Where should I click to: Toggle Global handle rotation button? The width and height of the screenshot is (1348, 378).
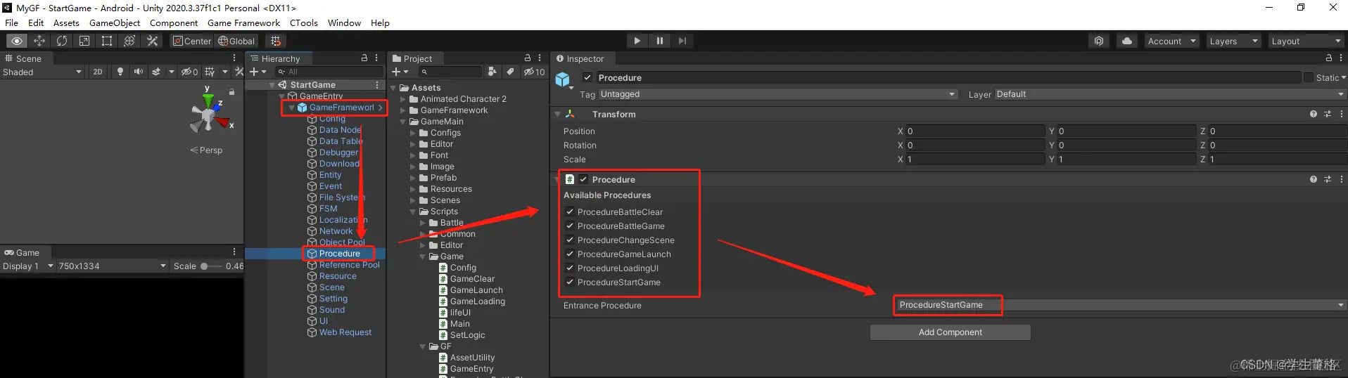click(x=236, y=41)
